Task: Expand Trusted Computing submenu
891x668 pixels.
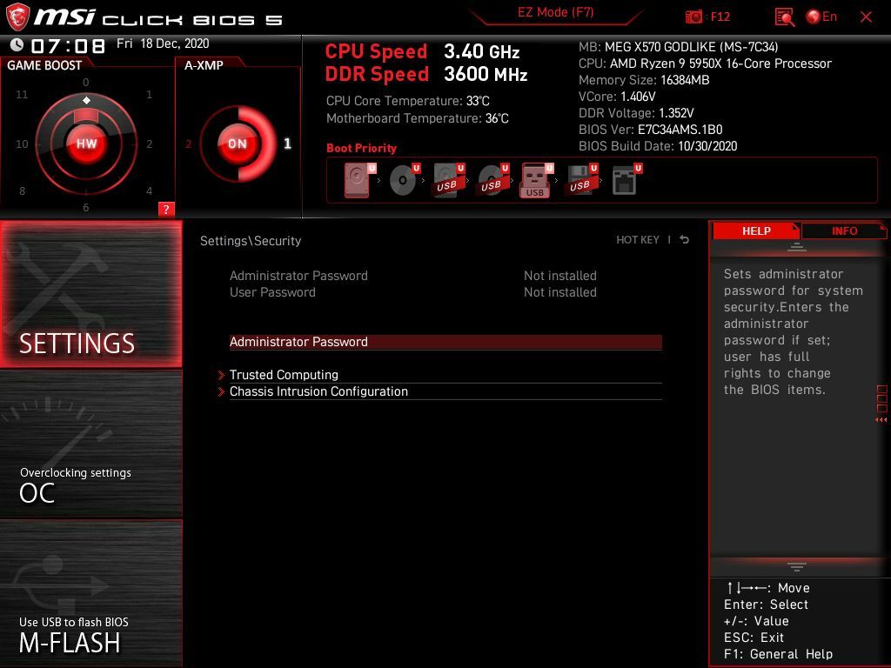Action: pos(445,375)
